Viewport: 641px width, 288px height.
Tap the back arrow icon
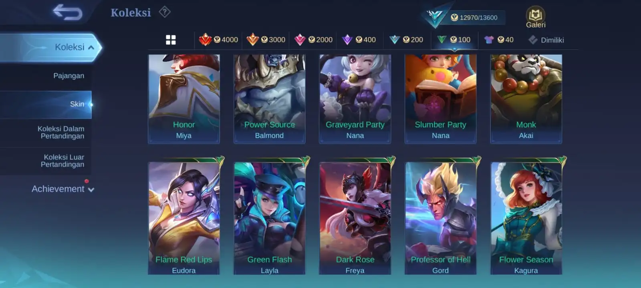68,12
